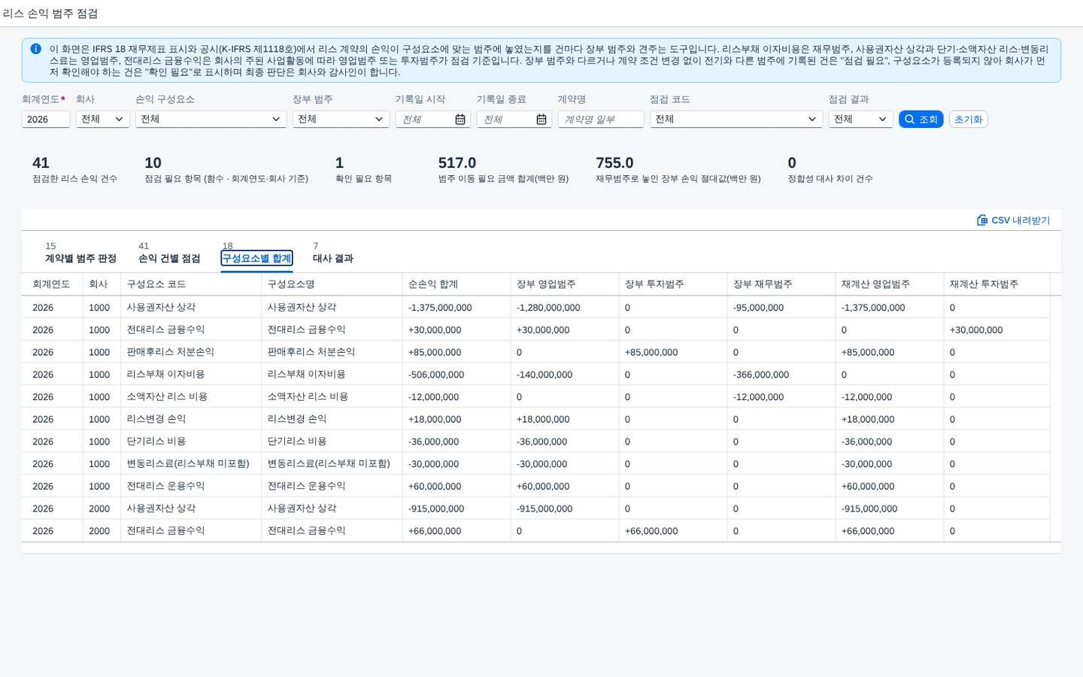The image size is (1083, 677).
Task: Switch to the 계약별 범주 판정 tab
Action: (80, 258)
